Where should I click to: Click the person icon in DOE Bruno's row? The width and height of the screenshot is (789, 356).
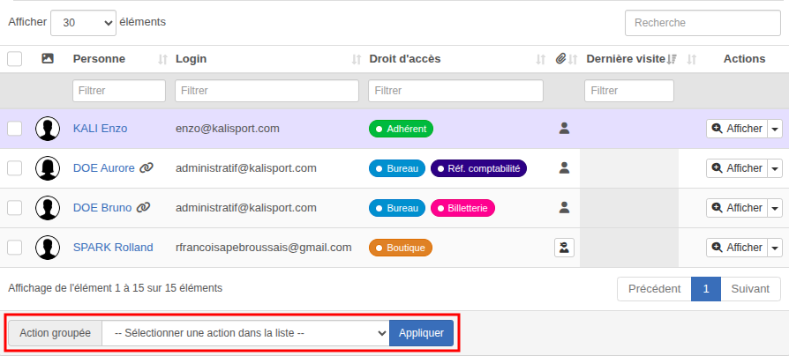tap(564, 208)
